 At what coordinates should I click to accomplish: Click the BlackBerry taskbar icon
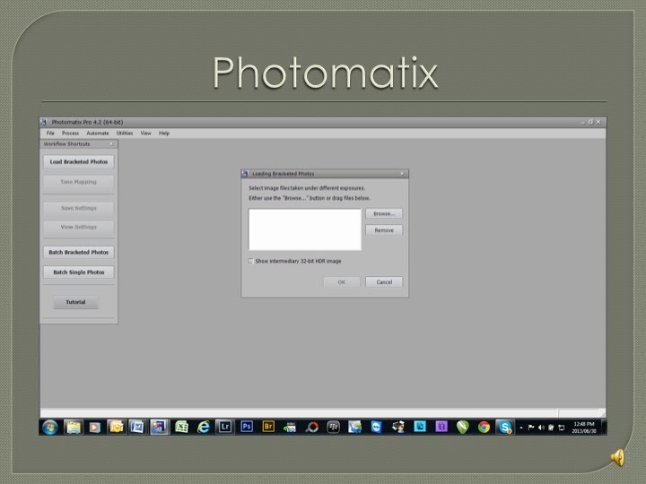pos(333,428)
